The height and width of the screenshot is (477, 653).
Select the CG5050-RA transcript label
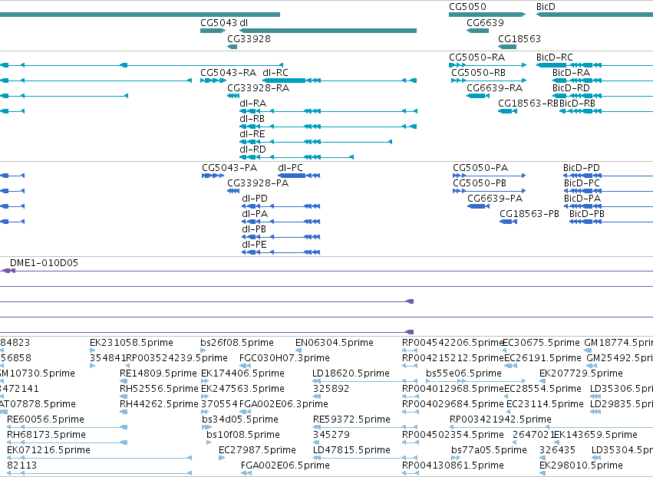tap(477, 57)
